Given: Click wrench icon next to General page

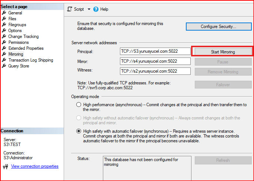Looking at the screenshot, I should (x=4, y=13).
